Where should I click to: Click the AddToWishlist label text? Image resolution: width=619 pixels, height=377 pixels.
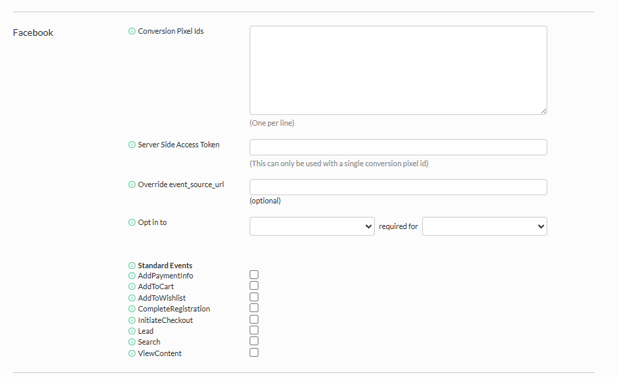(162, 298)
